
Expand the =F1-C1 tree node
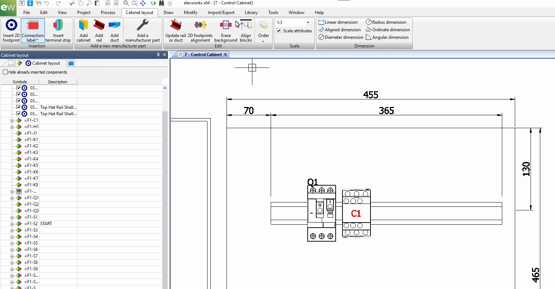[12, 121]
